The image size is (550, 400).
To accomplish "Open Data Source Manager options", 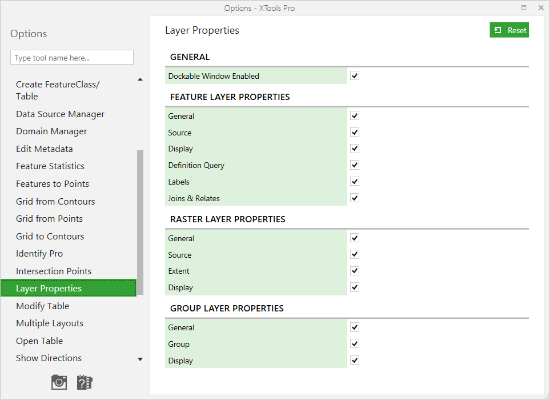I will (x=69, y=114).
